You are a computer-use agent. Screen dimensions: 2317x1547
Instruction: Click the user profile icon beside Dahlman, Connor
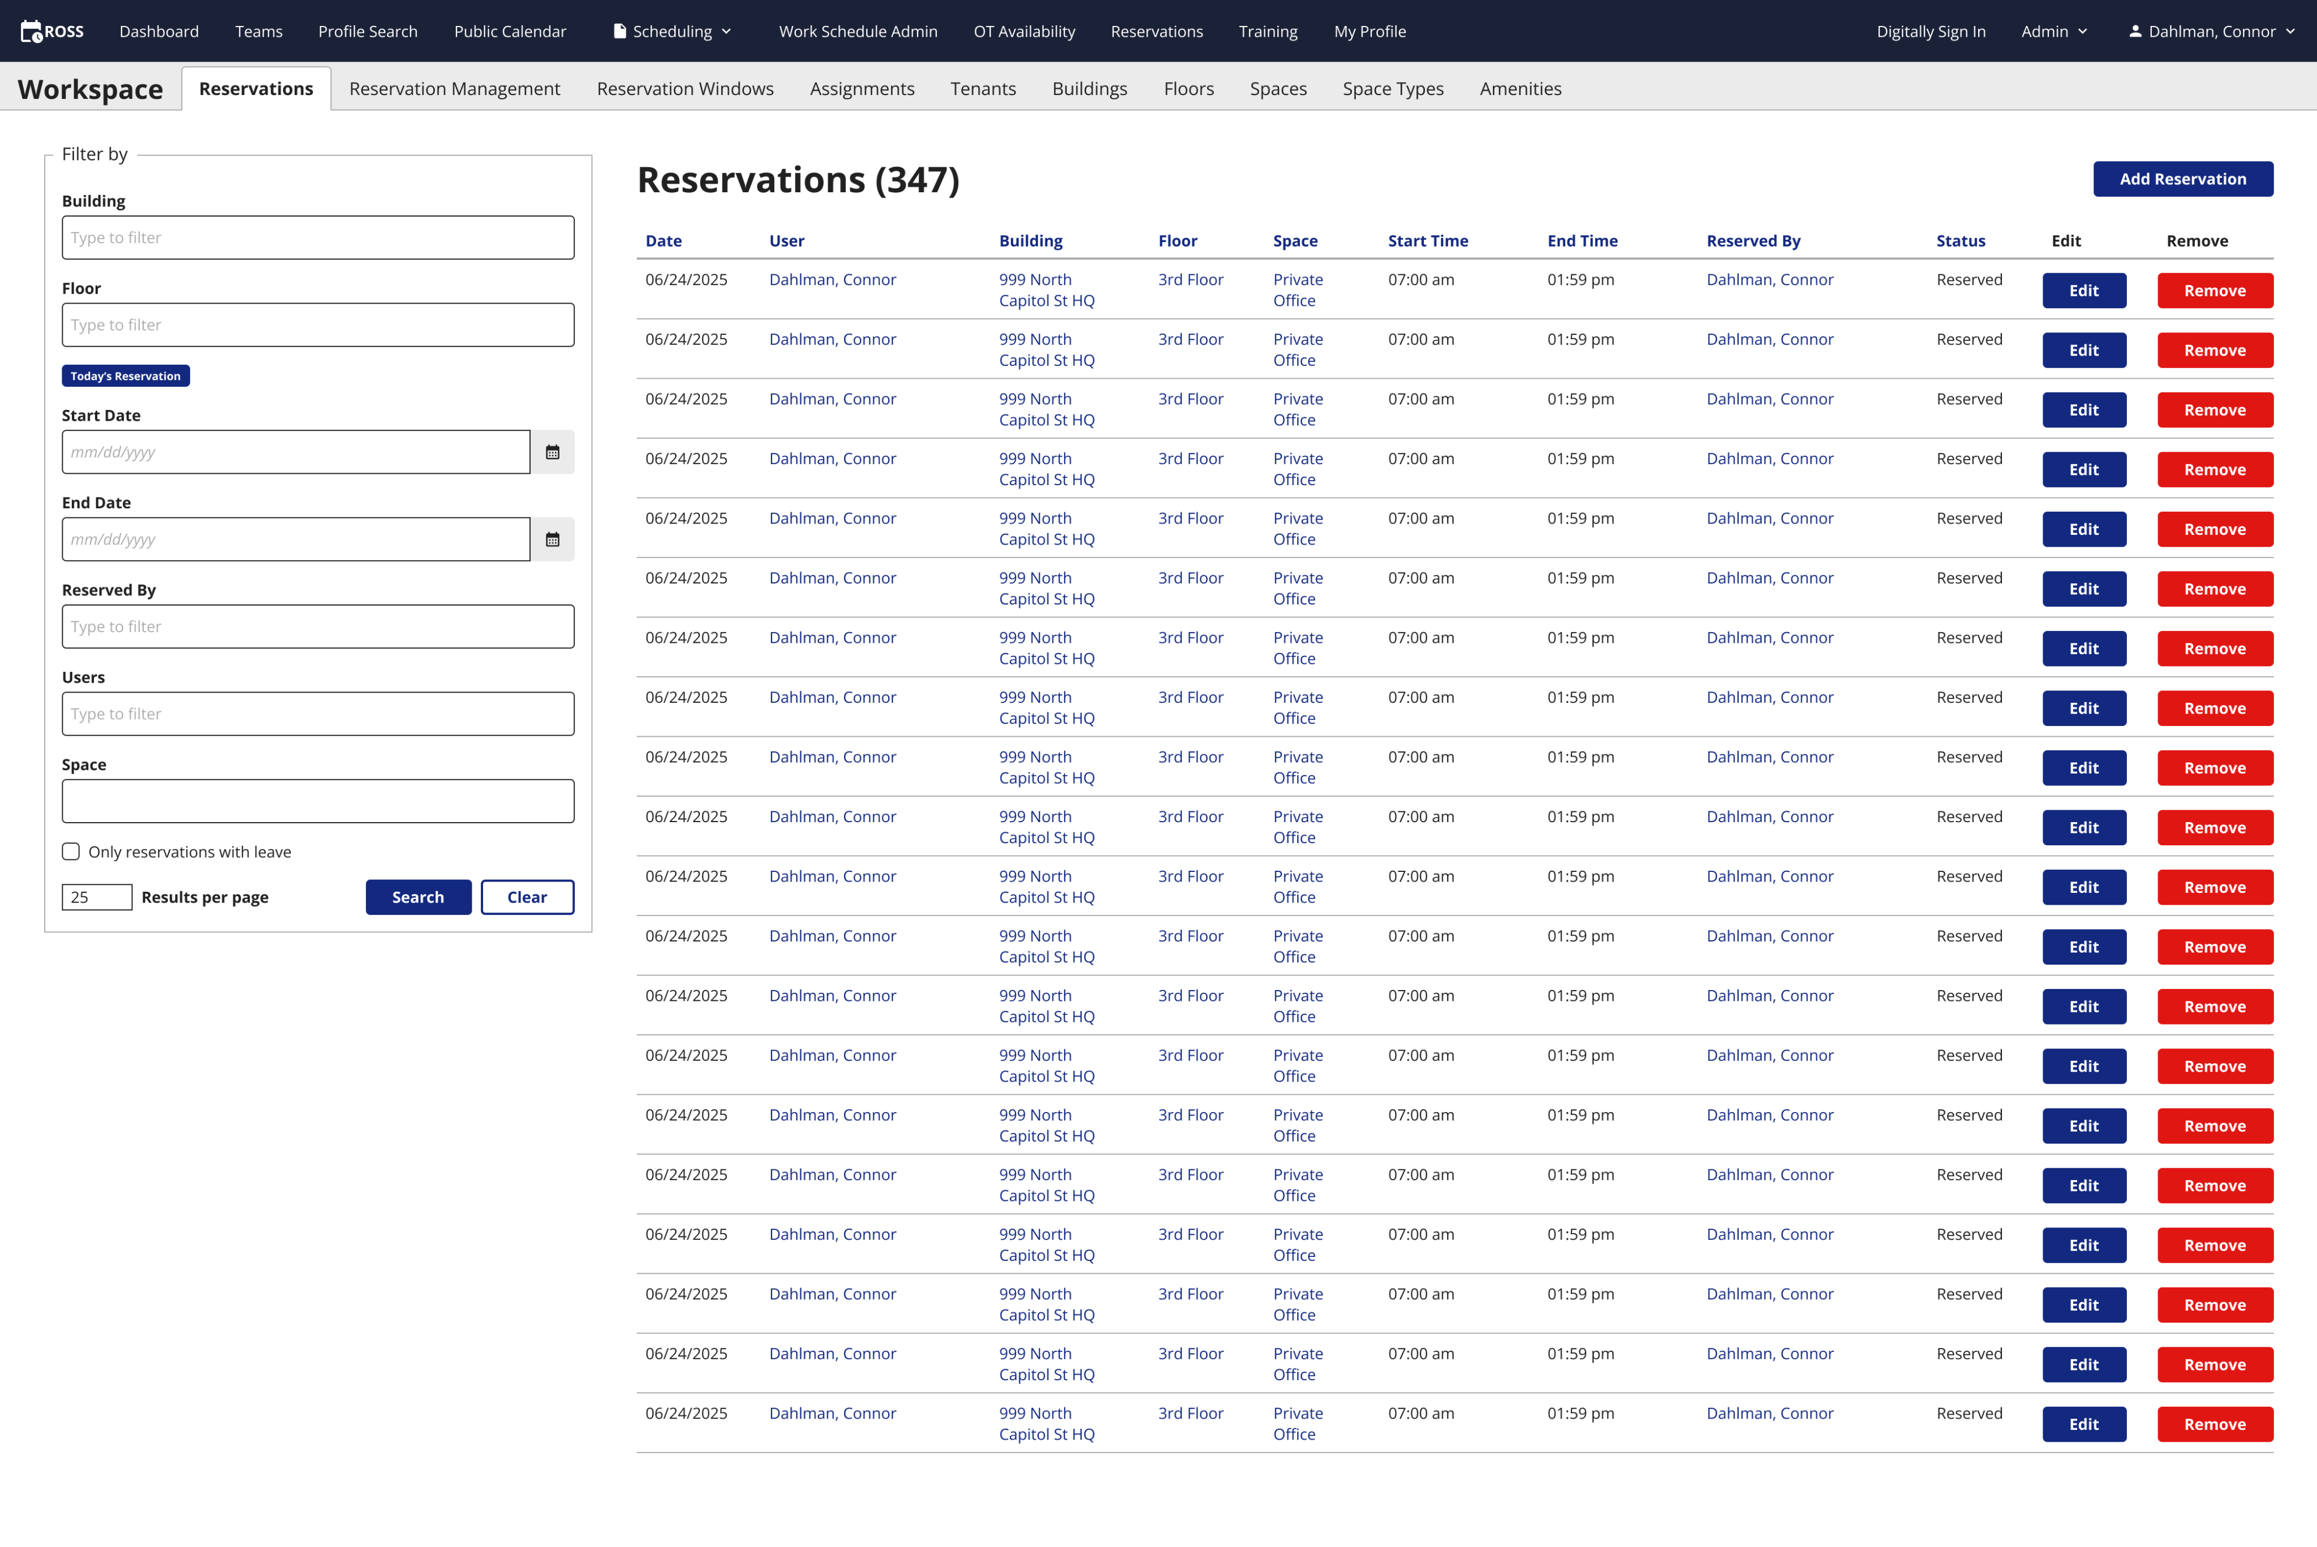coord(2134,32)
